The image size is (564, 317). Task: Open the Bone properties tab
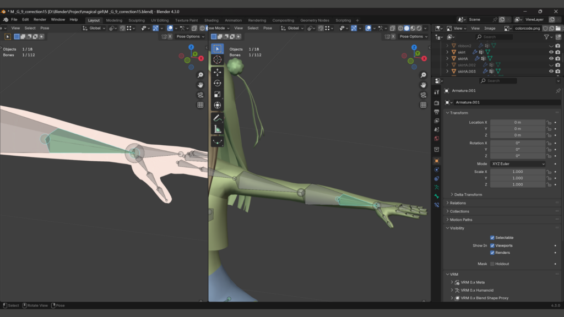(x=437, y=196)
